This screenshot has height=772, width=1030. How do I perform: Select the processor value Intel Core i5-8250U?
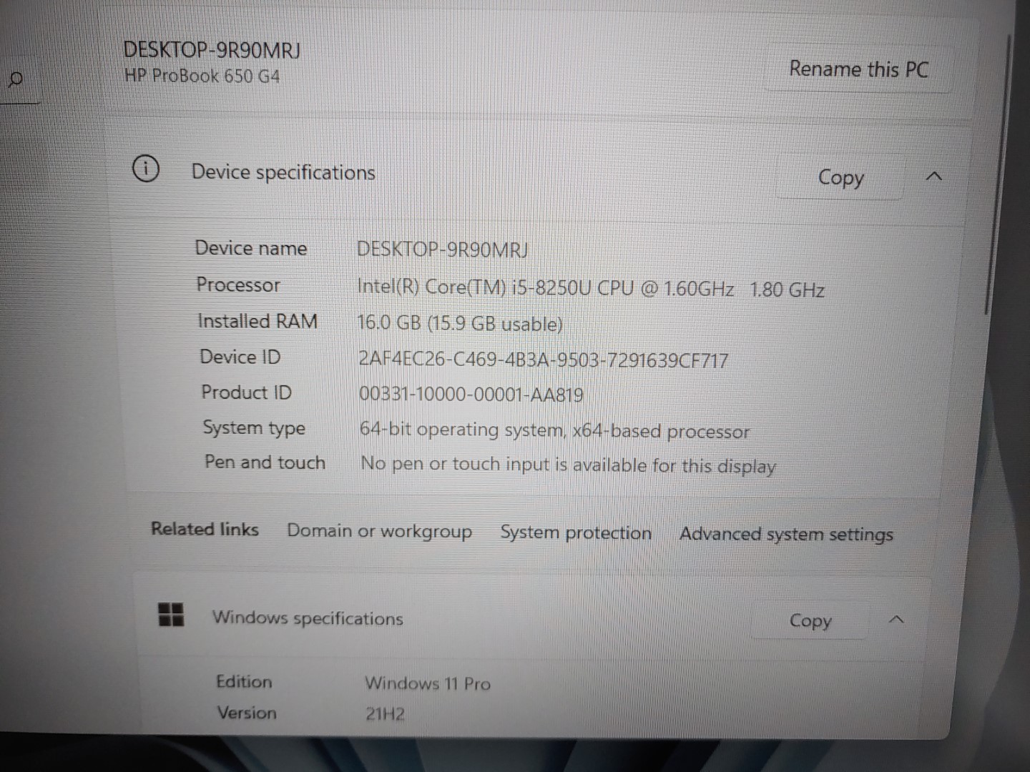pyautogui.click(x=590, y=288)
